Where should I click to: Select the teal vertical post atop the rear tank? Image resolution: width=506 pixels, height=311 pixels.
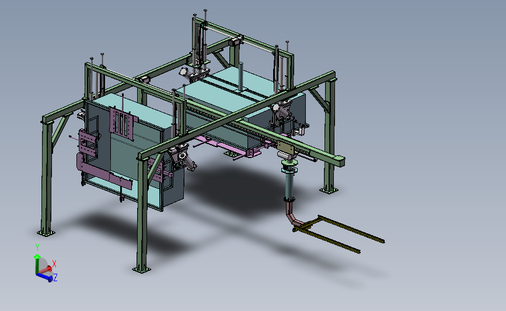(x=240, y=76)
